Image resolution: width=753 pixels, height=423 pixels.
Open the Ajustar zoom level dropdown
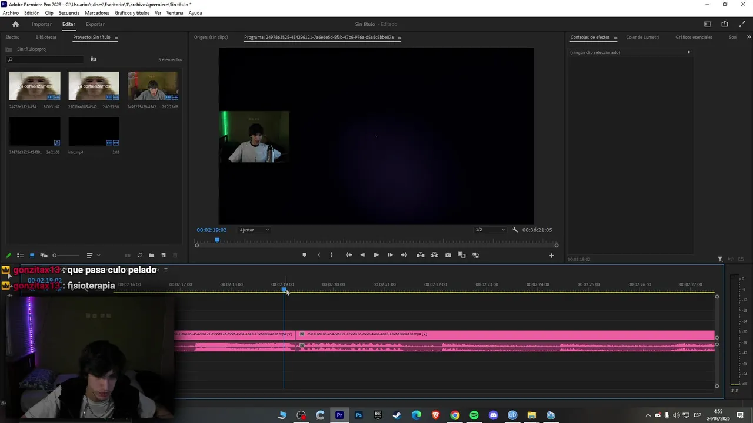tap(254, 230)
